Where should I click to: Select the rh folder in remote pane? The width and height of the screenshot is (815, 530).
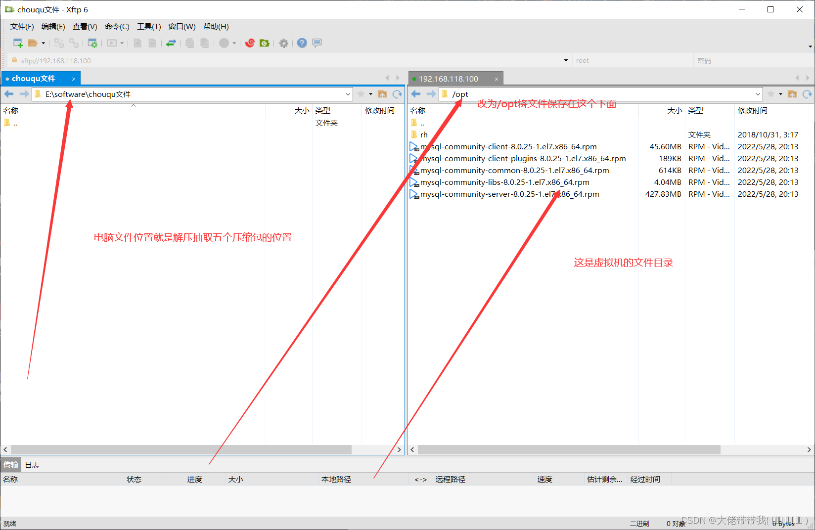point(424,134)
